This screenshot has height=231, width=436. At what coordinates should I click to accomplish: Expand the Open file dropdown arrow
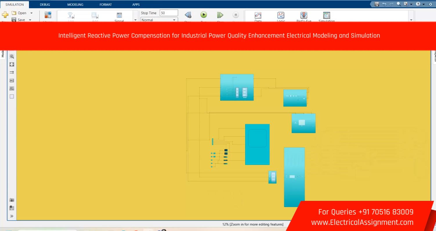click(31, 13)
